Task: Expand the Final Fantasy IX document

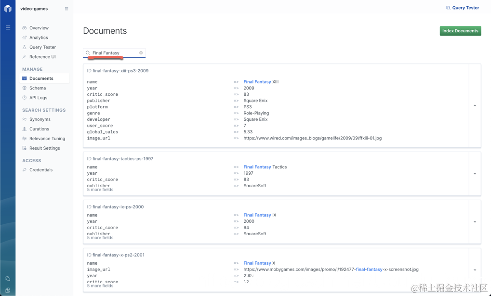Action: coord(475,222)
